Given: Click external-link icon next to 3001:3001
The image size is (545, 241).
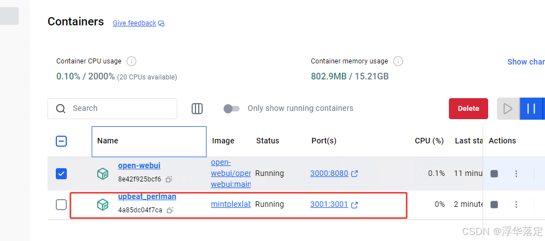Looking at the screenshot, I should pos(354,205).
